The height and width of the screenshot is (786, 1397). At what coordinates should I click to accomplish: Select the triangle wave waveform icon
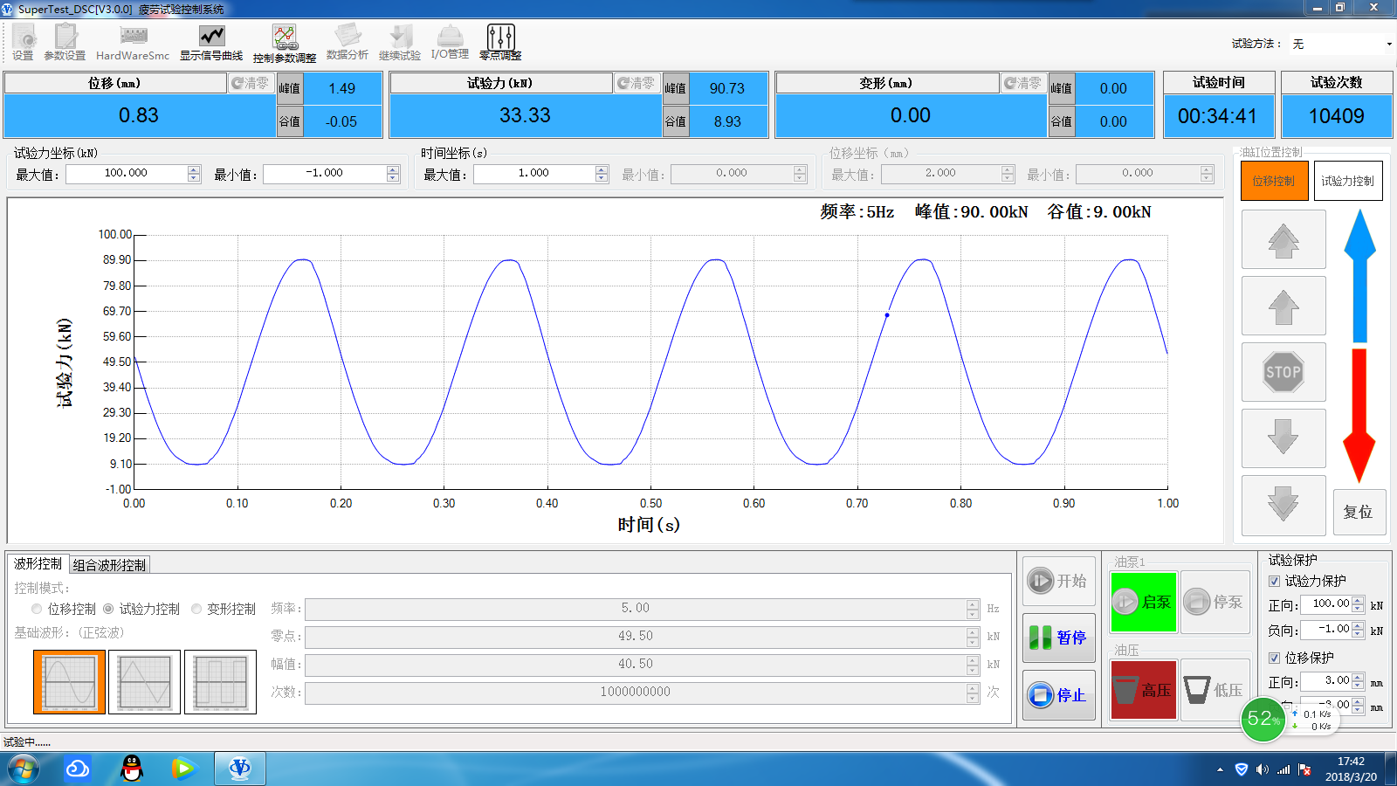point(144,682)
